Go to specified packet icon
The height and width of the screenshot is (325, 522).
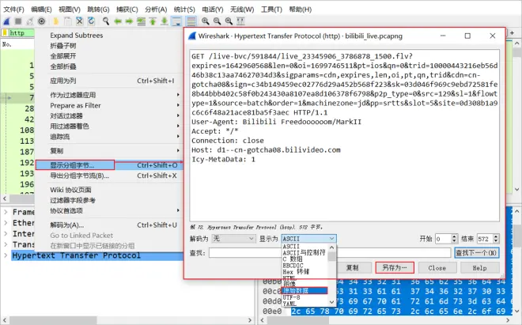(x=141, y=21)
